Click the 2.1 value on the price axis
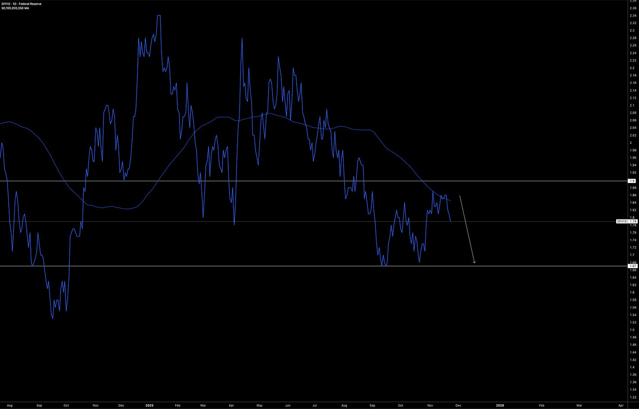Viewport: 639px width, 409px height. (x=632, y=105)
